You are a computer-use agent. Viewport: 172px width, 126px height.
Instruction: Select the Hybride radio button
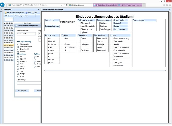pyautogui.click(x=18, y=52)
